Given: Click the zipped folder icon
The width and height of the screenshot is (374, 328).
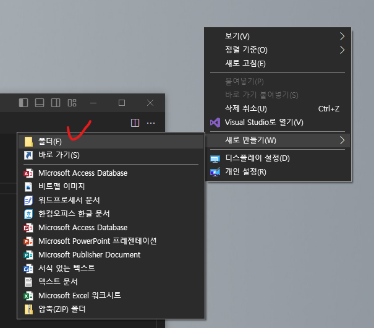Looking at the screenshot, I should pos(28,309).
